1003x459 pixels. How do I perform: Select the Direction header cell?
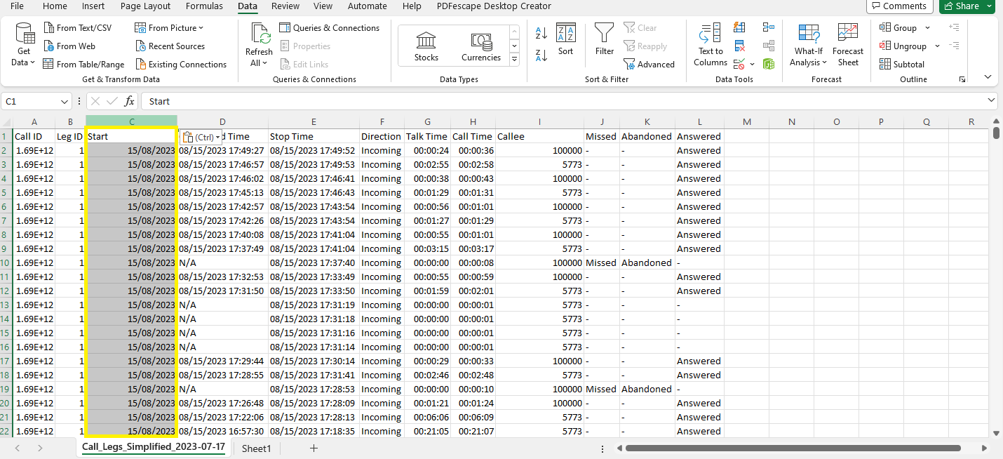[382, 136]
